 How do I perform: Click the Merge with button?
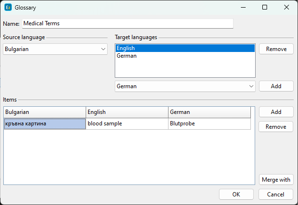[x=276, y=180]
